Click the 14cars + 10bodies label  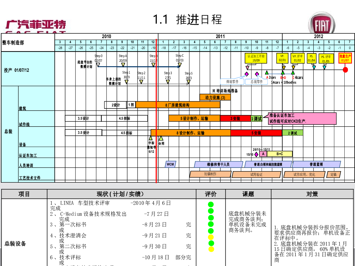283,82
